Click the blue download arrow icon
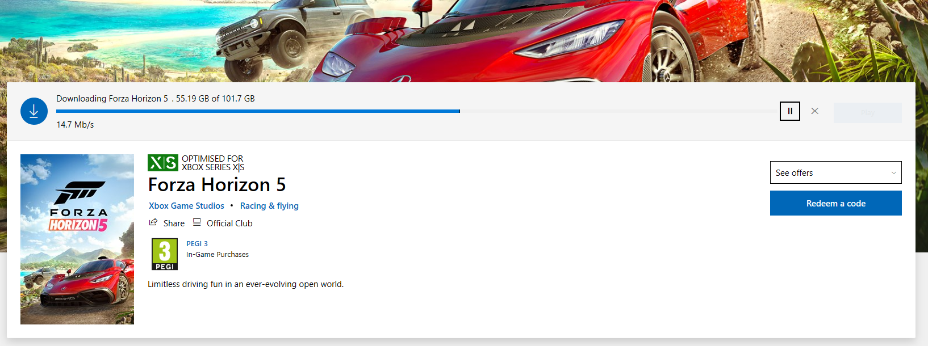 point(34,111)
